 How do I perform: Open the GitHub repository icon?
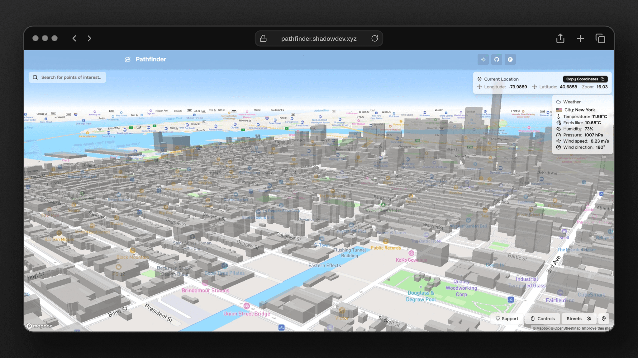click(x=497, y=60)
